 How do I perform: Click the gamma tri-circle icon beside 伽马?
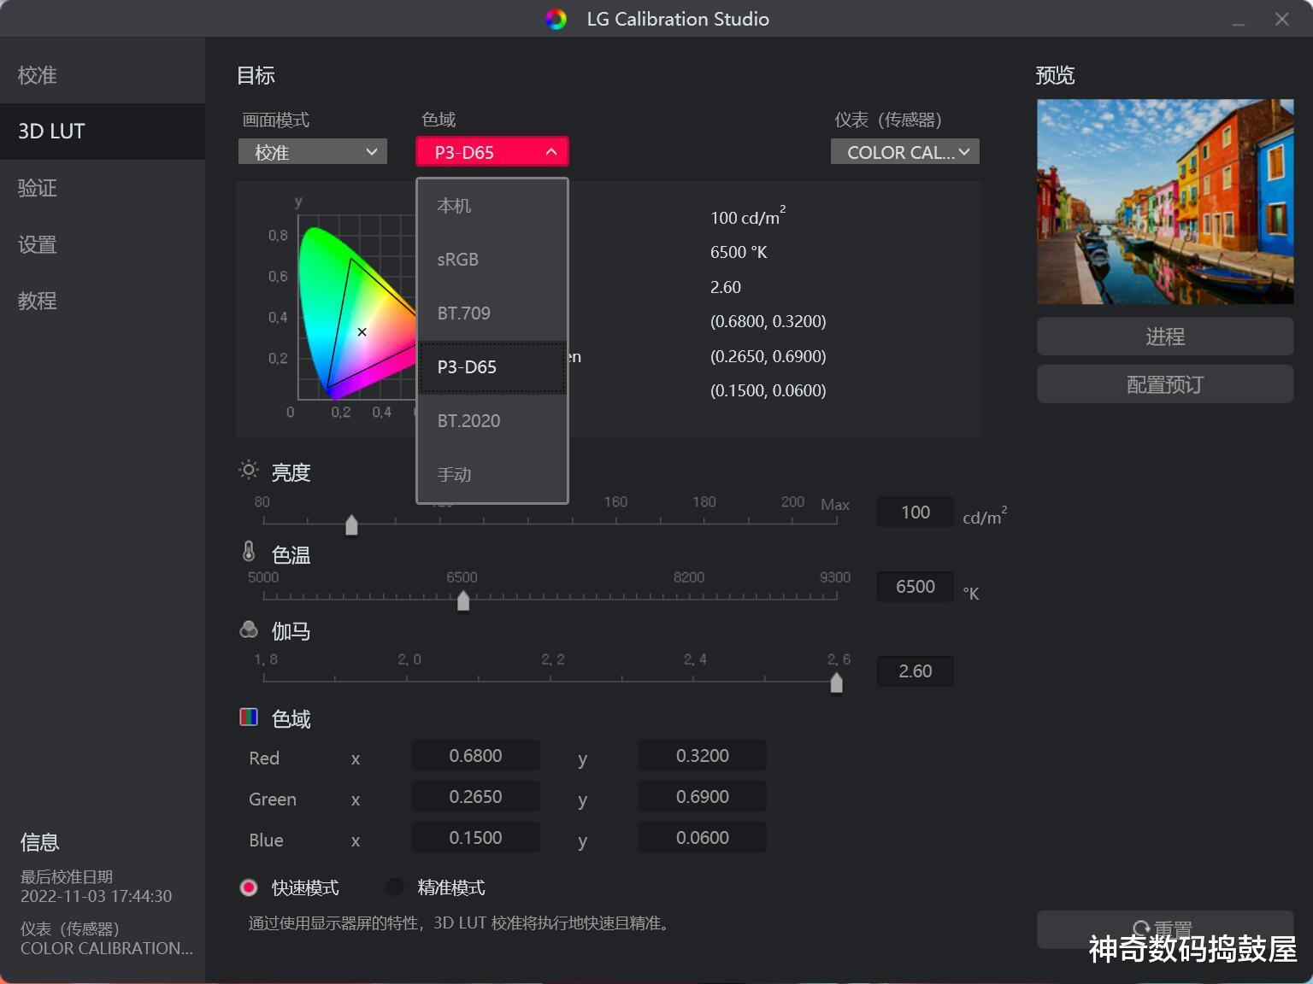click(248, 630)
